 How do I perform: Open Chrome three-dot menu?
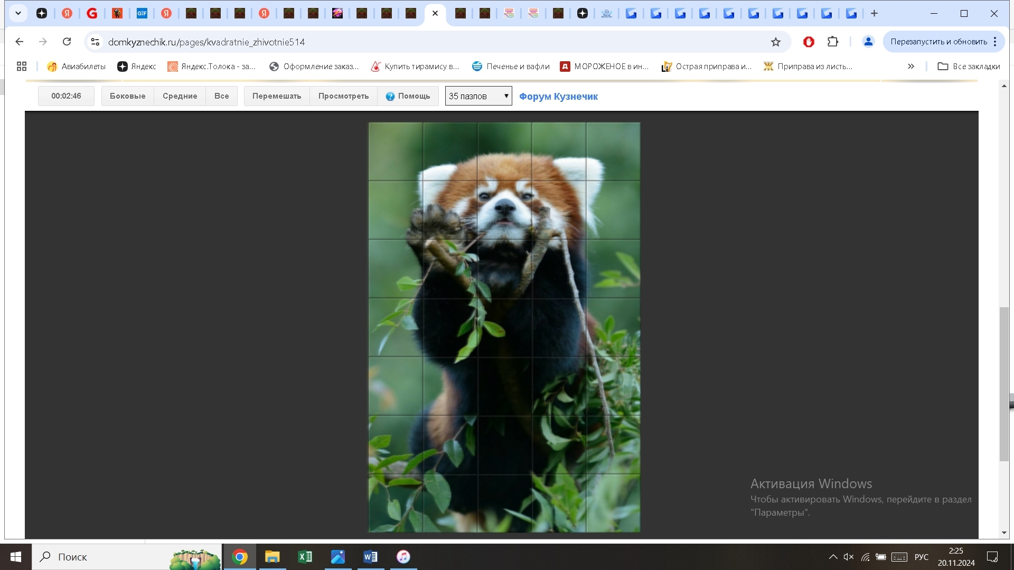tap(995, 42)
